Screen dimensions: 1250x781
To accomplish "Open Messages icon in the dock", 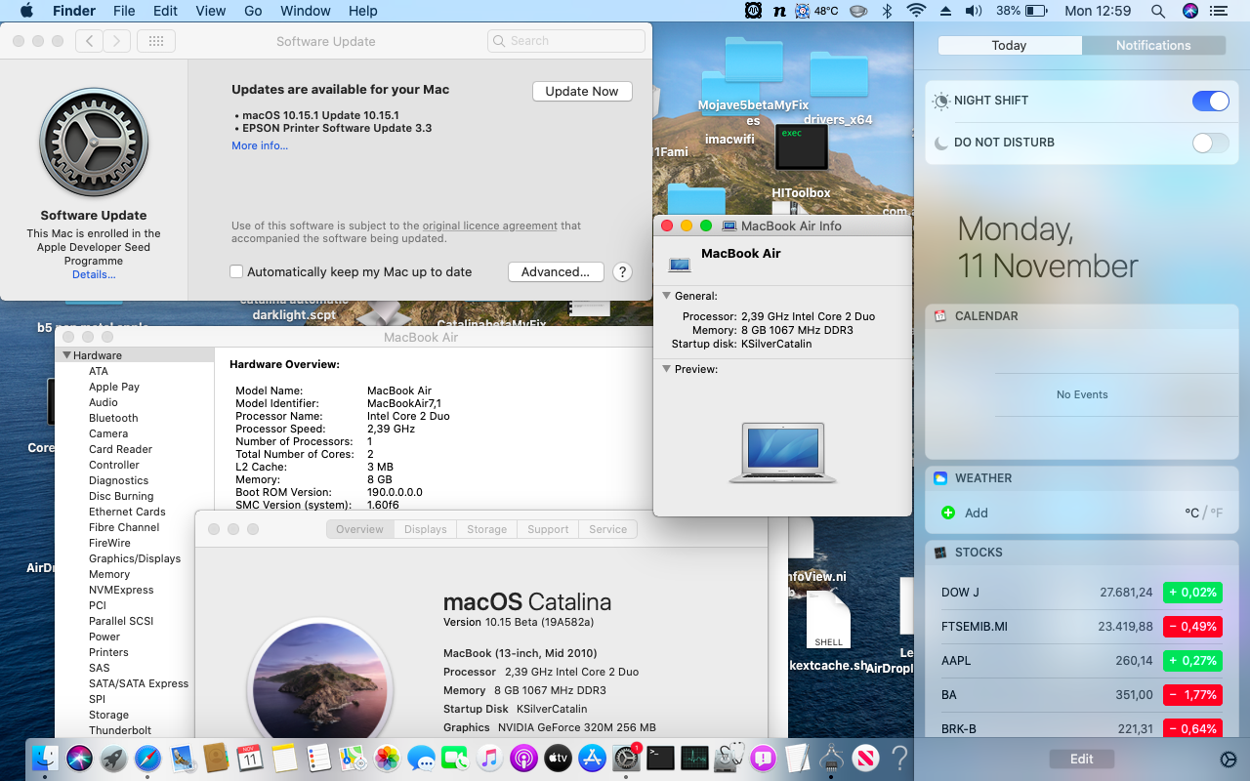I will point(422,757).
